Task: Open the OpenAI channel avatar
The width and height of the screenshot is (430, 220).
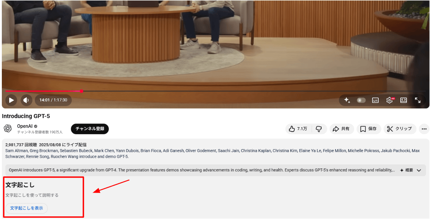Action: [x=8, y=128]
